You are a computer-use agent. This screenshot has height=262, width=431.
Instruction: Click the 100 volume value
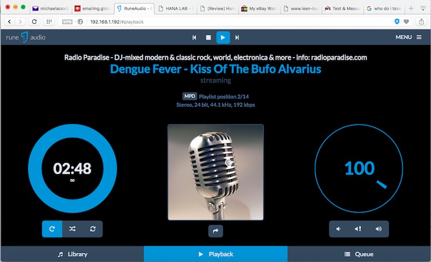pyautogui.click(x=359, y=168)
